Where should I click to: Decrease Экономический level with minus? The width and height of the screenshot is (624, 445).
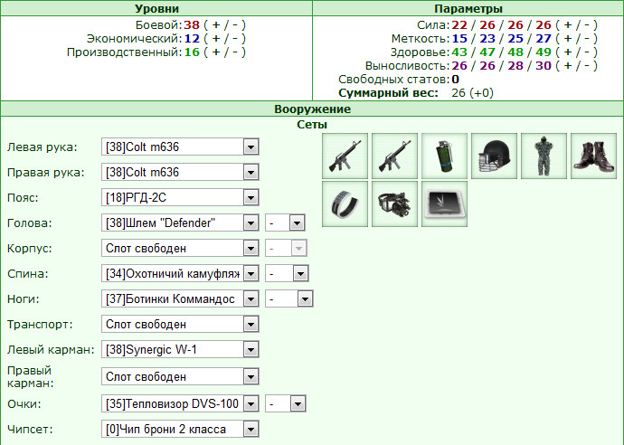point(235,39)
